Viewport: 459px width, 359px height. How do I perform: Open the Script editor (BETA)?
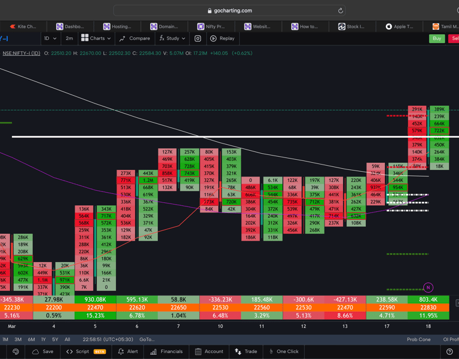86,351
